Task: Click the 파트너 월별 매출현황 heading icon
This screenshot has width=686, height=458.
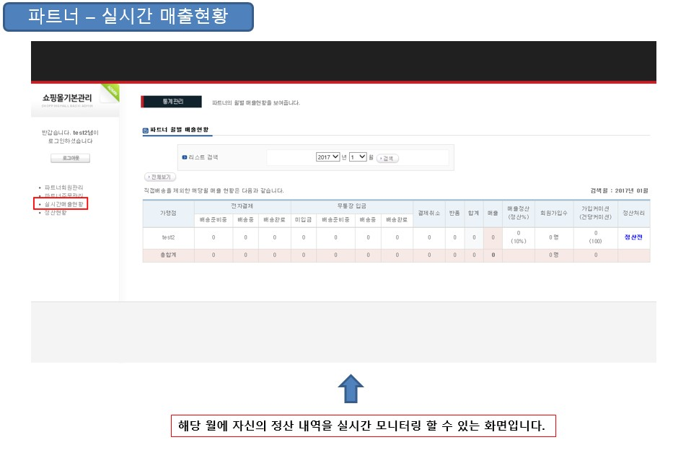Action: pos(146,130)
